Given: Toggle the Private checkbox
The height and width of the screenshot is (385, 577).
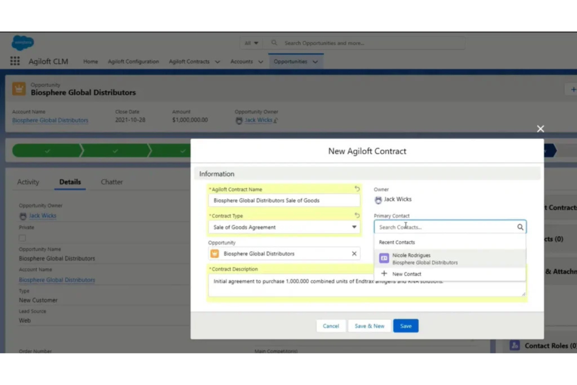Looking at the screenshot, I should click(22, 238).
